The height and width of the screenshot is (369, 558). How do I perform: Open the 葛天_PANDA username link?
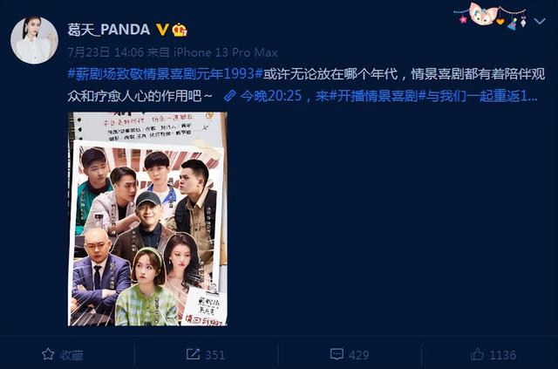tap(108, 30)
